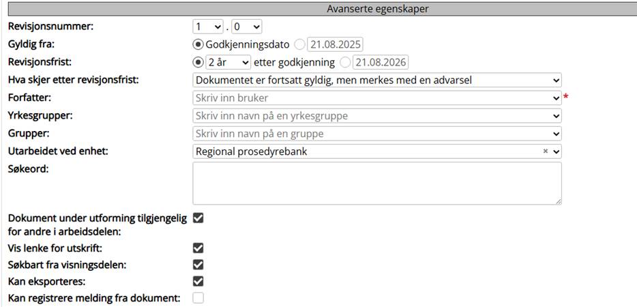This screenshot has width=637, height=307.
Task: Clear the Regional prosedyrebank selection with the x icon
Action: pos(546,151)
